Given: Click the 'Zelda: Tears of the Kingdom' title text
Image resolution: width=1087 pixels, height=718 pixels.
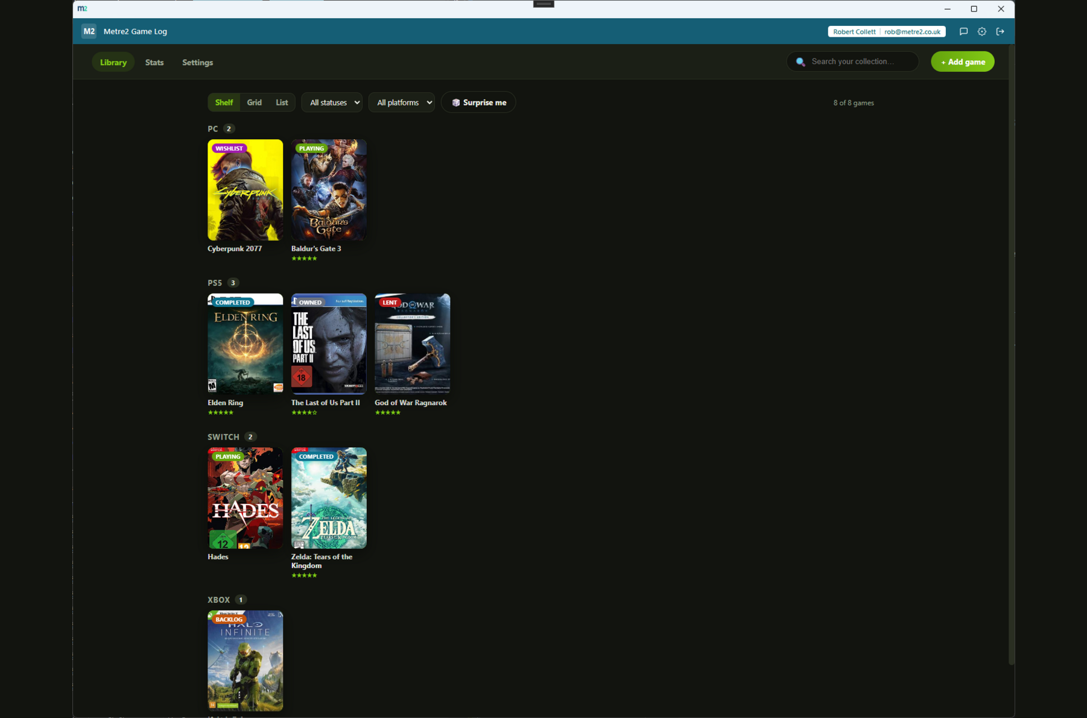Looking at the screenshot, I should [x=322, y=561].
